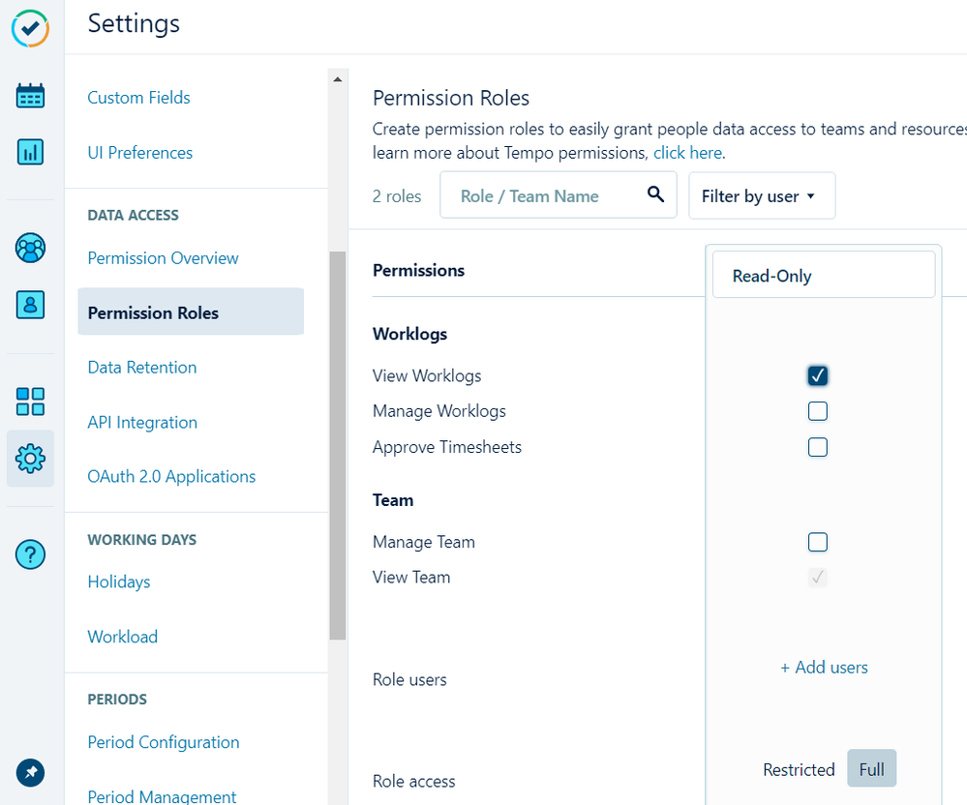Open the Reports bar chart icon

coord(30,152)
